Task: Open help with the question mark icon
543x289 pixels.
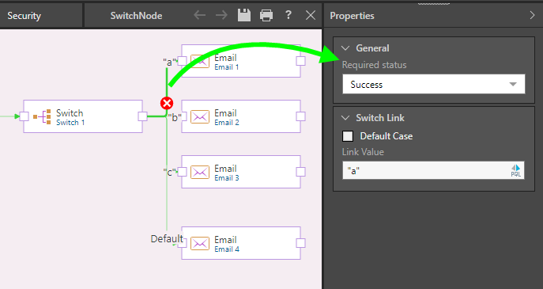Action: (288, 15)
